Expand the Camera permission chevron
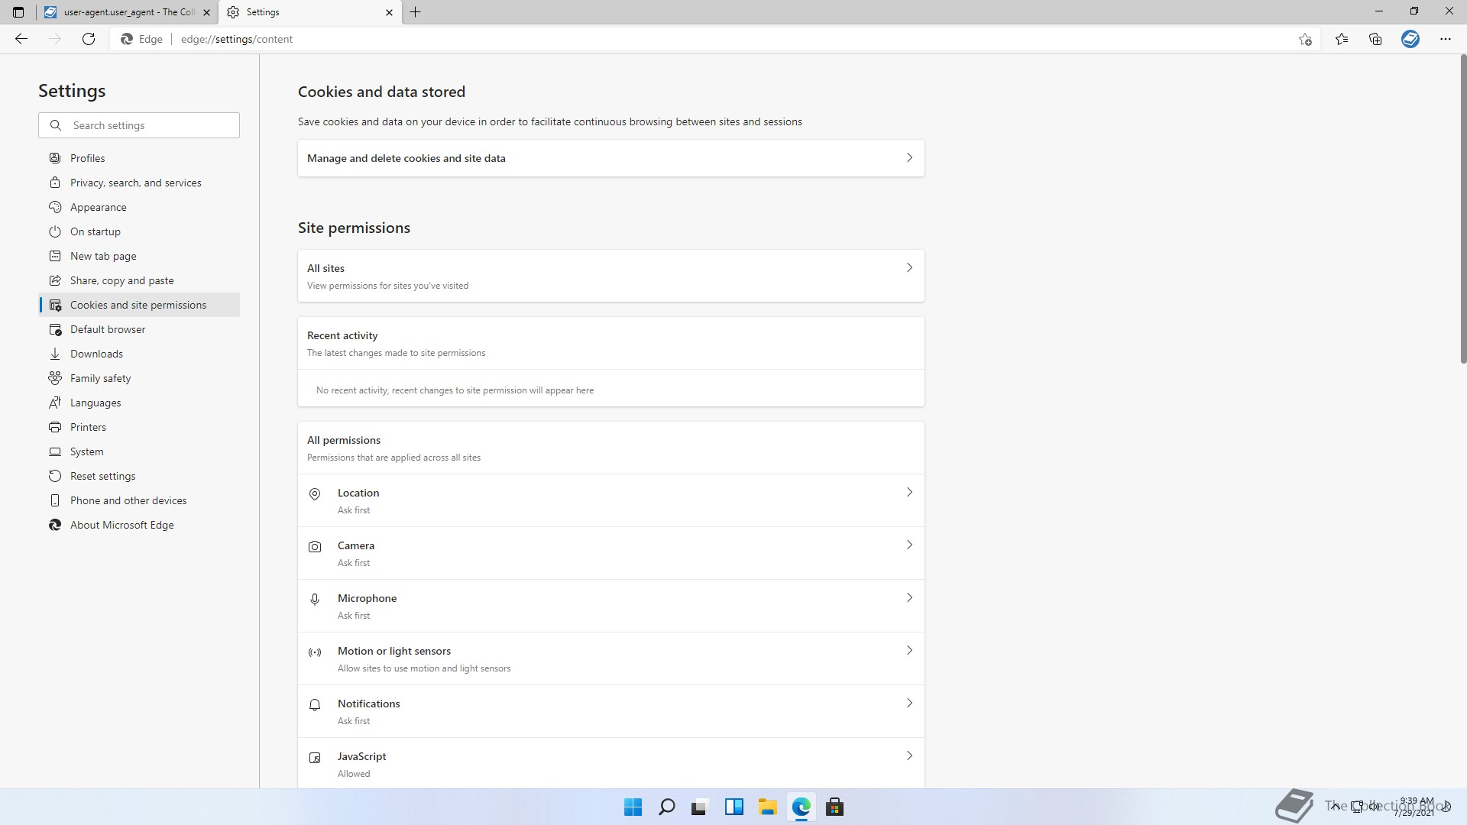The height and width of the screenshot is (825, 1467). [x=908, y=545]
